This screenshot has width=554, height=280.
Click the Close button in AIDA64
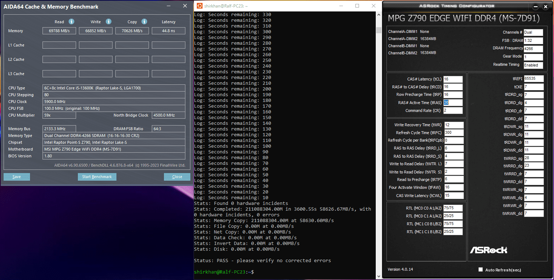(x=177, y=177)
